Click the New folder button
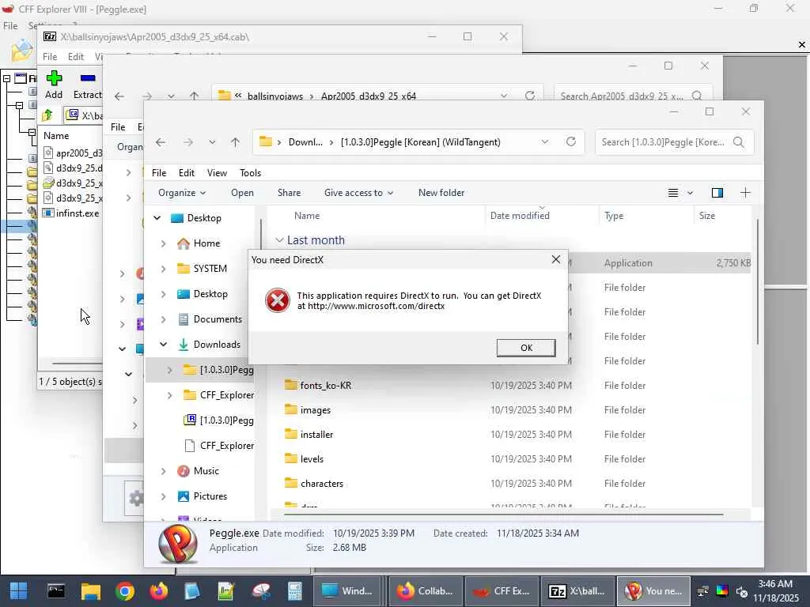The width and height of the screenshot is (810, 607). (441, 193)
